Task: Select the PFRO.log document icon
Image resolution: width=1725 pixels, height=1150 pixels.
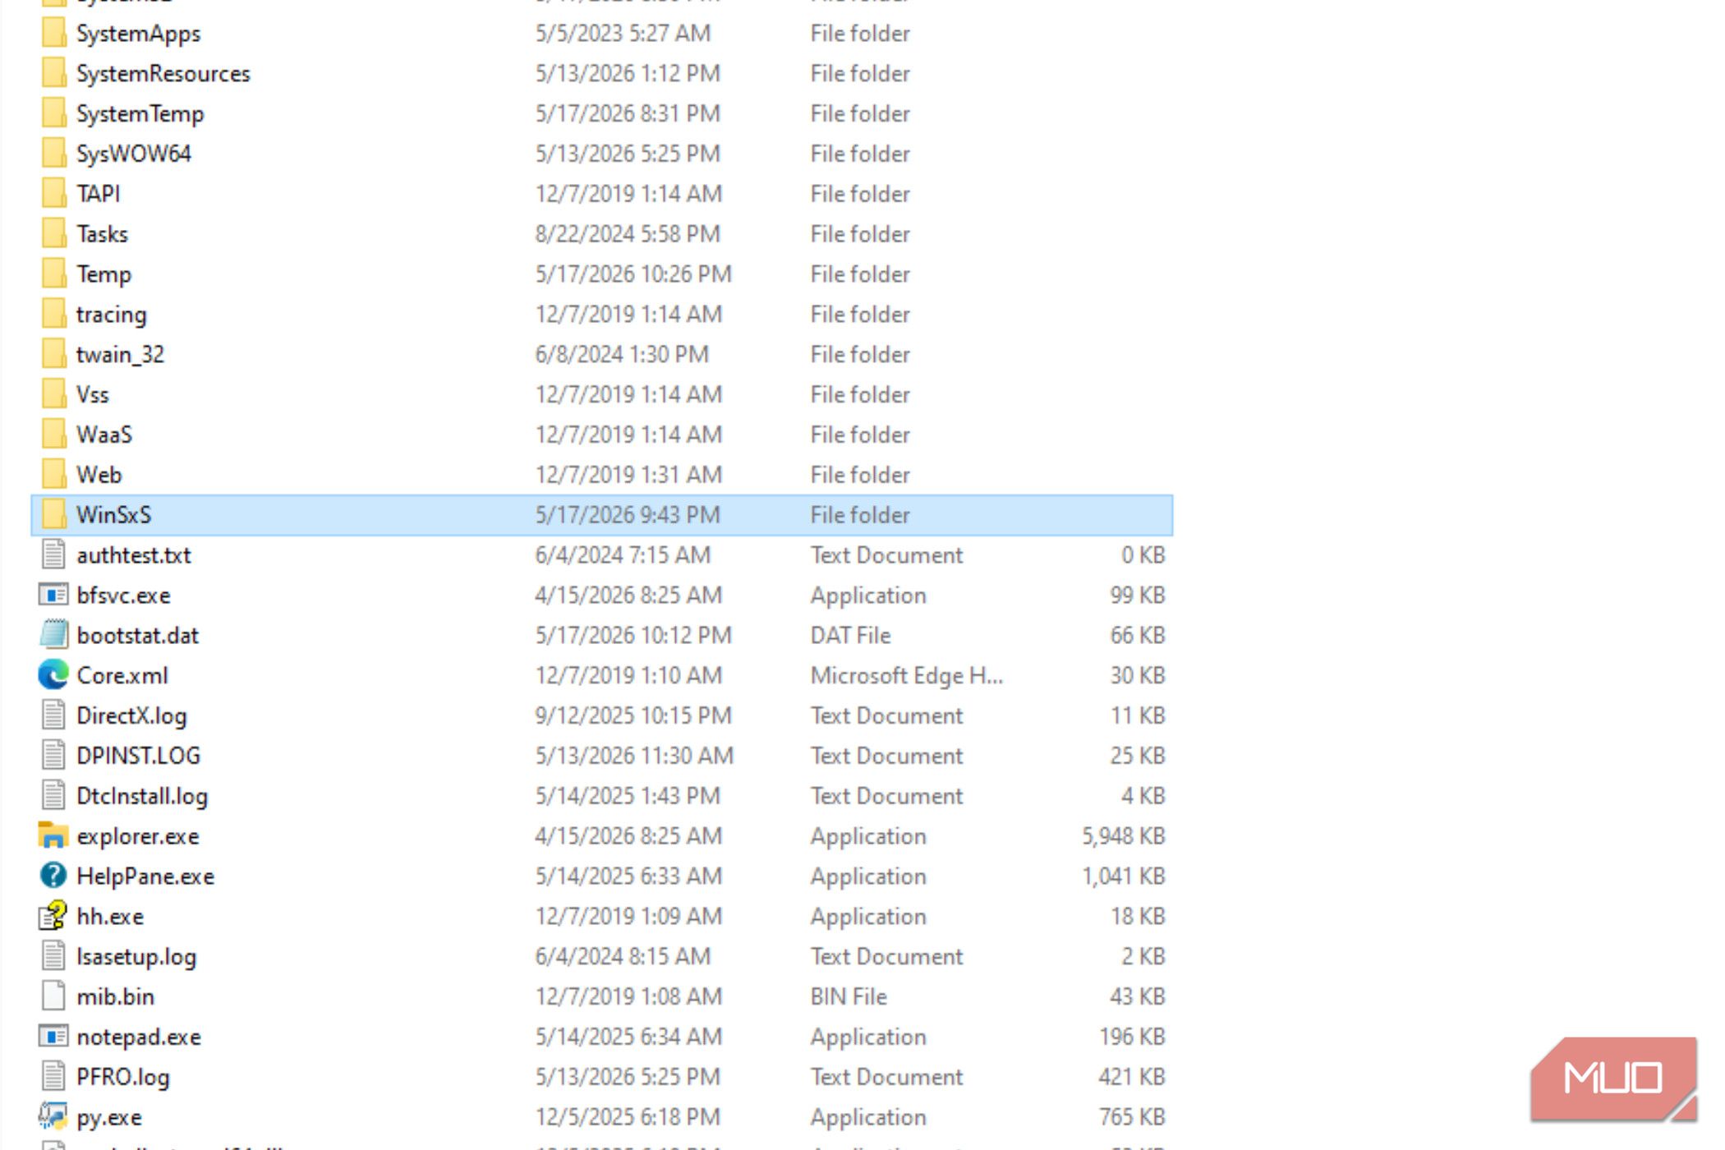Action: tap(53, 1076)
